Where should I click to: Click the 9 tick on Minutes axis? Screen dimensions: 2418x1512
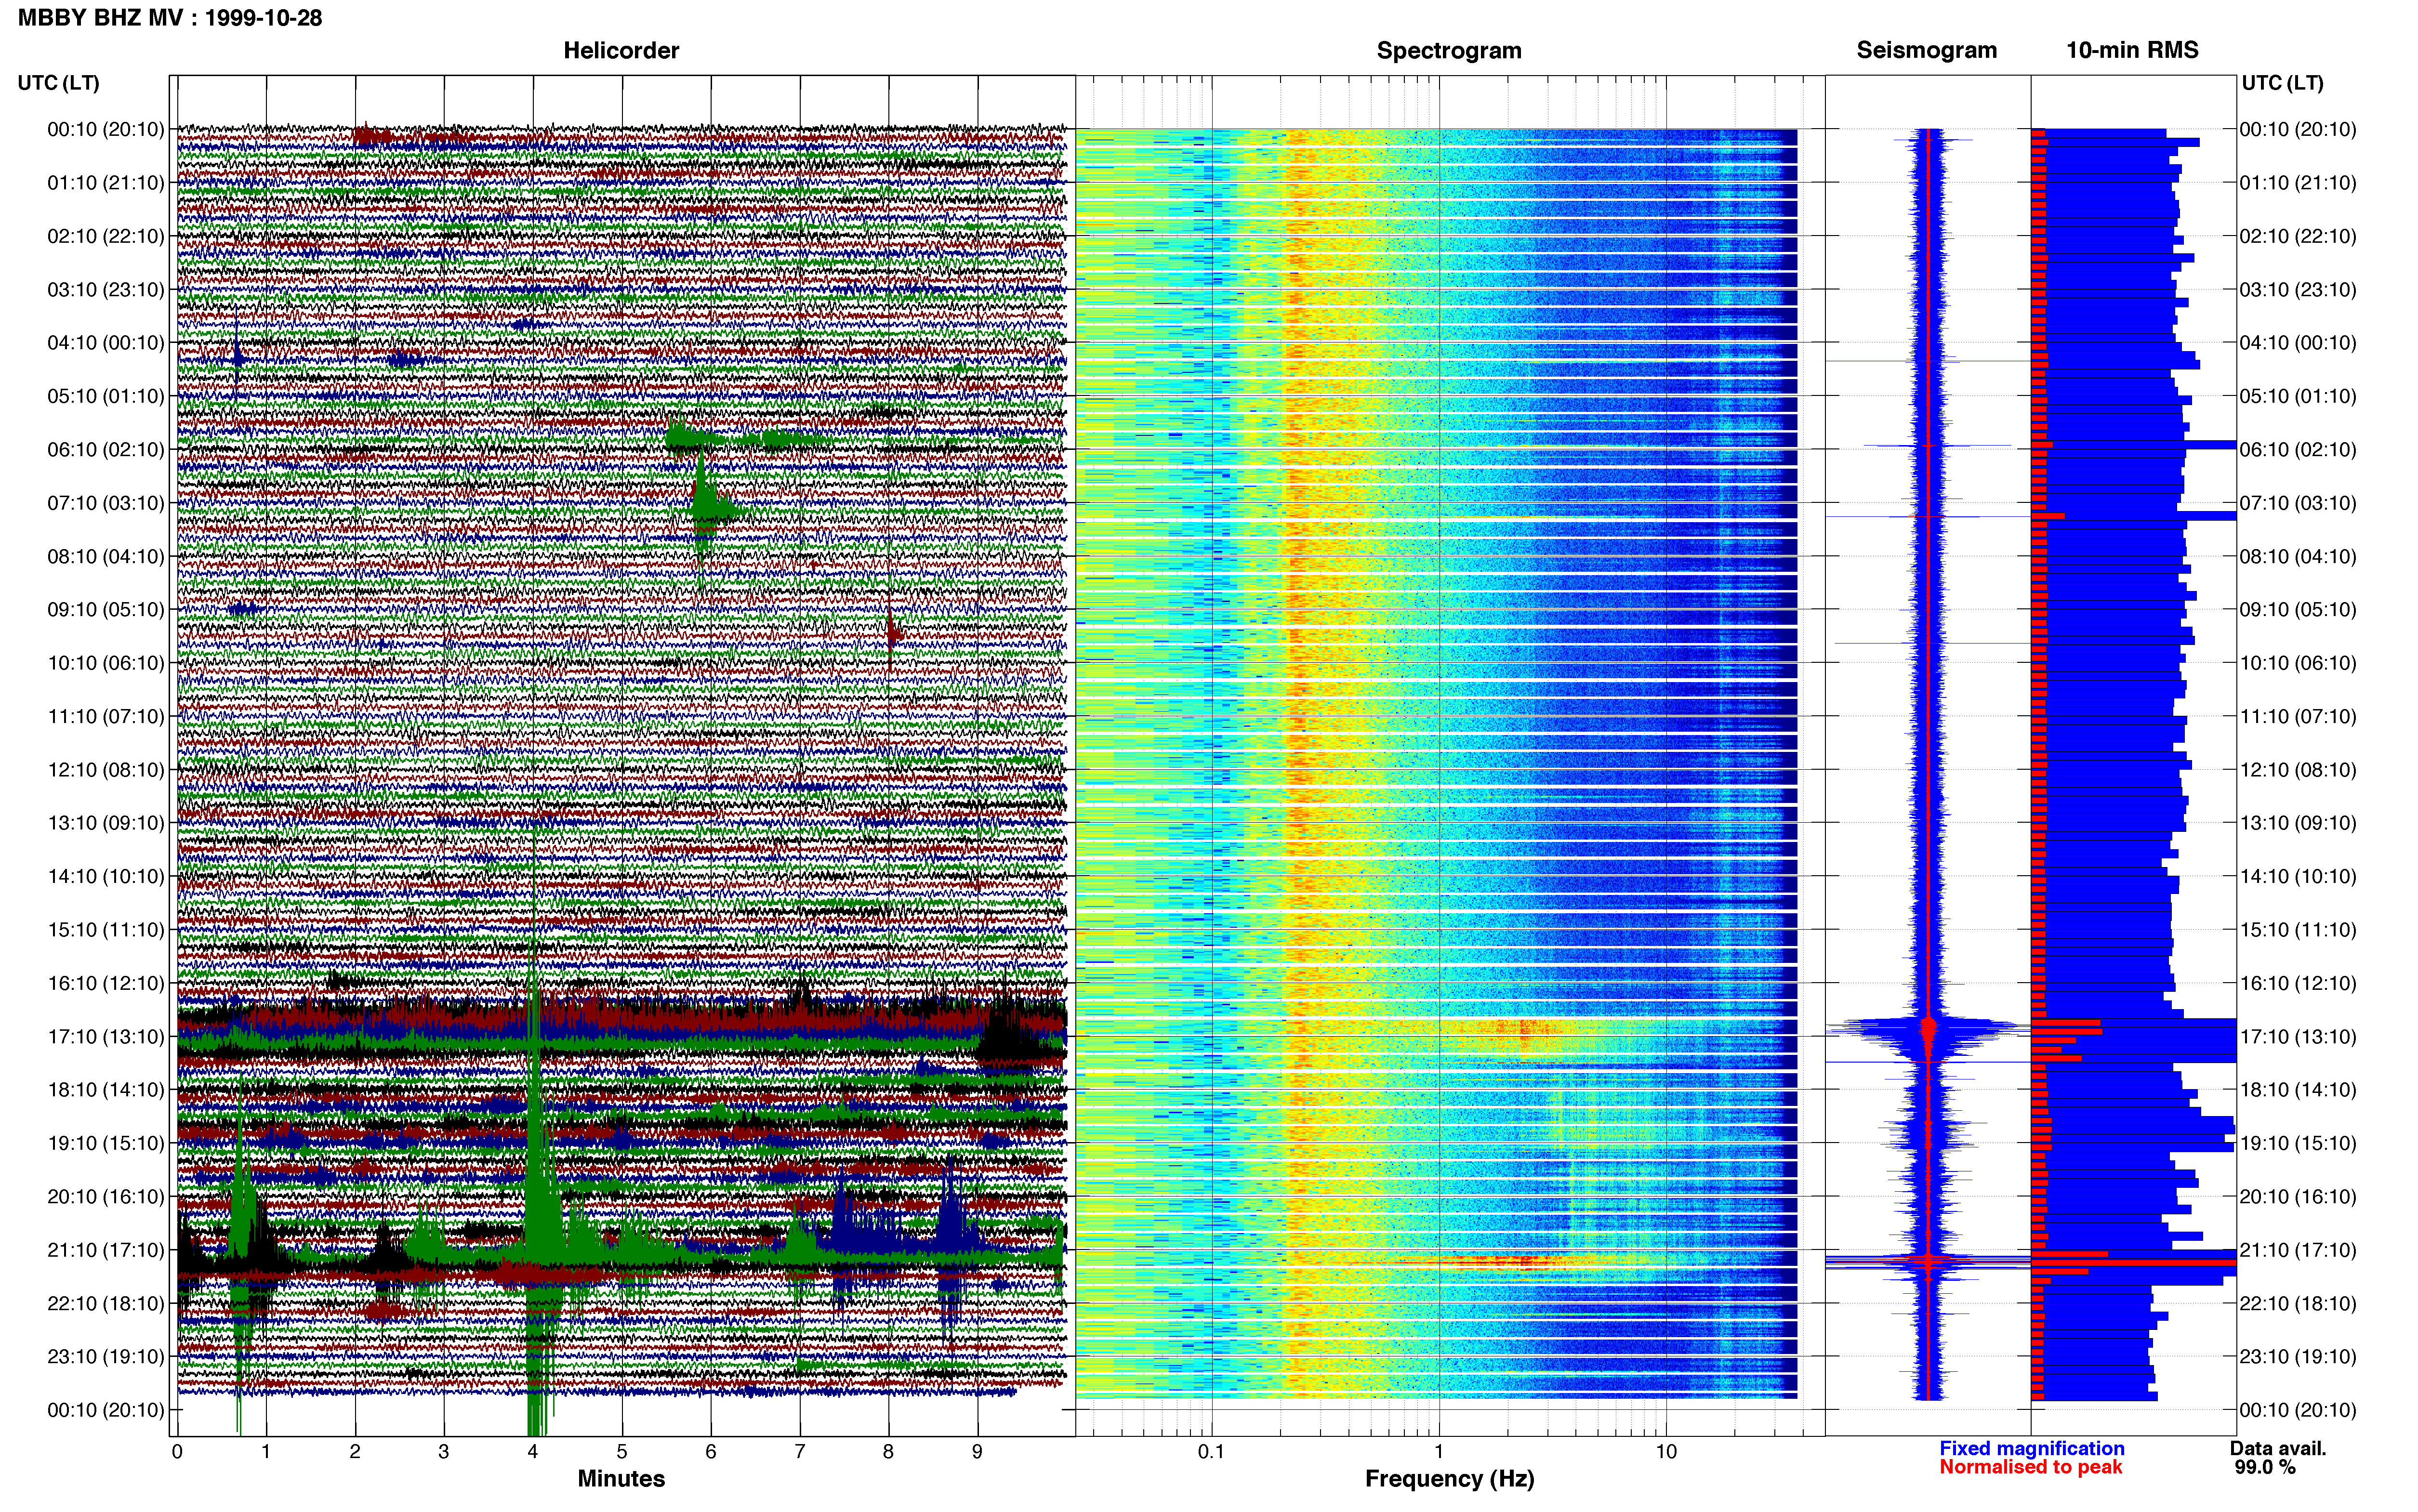(x=977, y=1452)
